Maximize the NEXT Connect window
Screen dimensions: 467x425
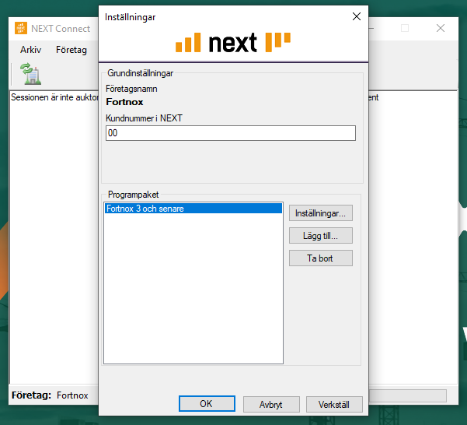(x=405, y=28)
